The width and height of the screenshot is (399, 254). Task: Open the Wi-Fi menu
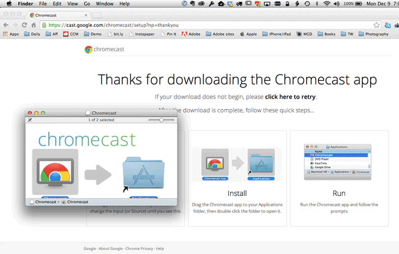[x=327, y=4]
